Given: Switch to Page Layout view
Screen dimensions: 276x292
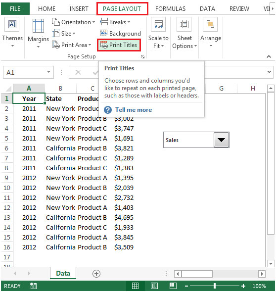Looking at the screenshot, I should click(154, 286).
